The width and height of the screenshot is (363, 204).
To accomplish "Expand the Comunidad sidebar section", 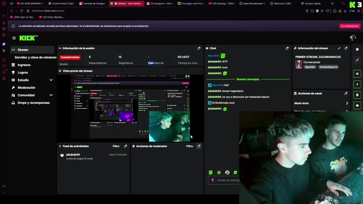I will (51, 95).
